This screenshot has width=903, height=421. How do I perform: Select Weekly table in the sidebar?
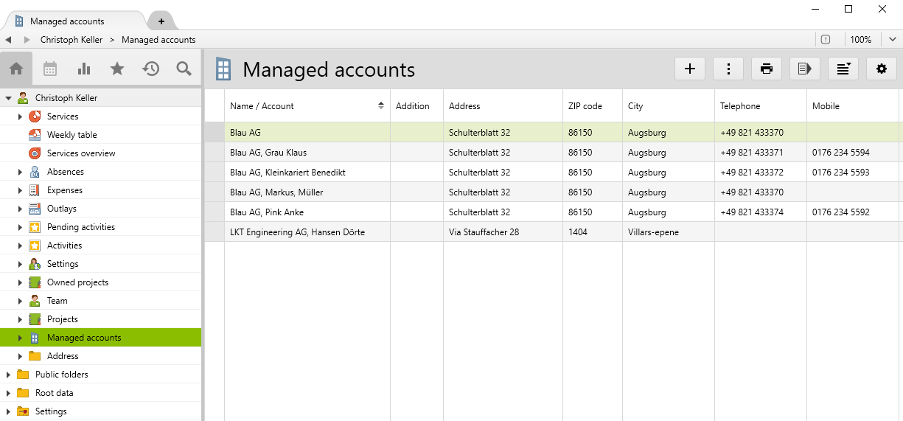click(72, 135)
